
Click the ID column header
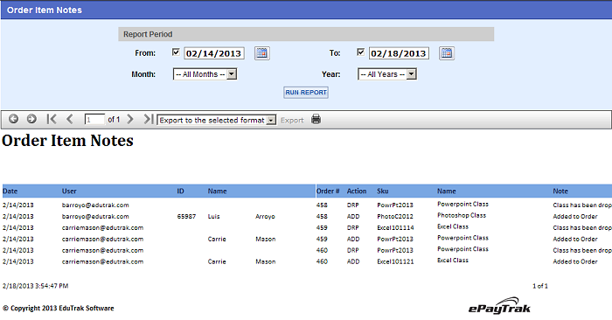click(x=180, y=191)
